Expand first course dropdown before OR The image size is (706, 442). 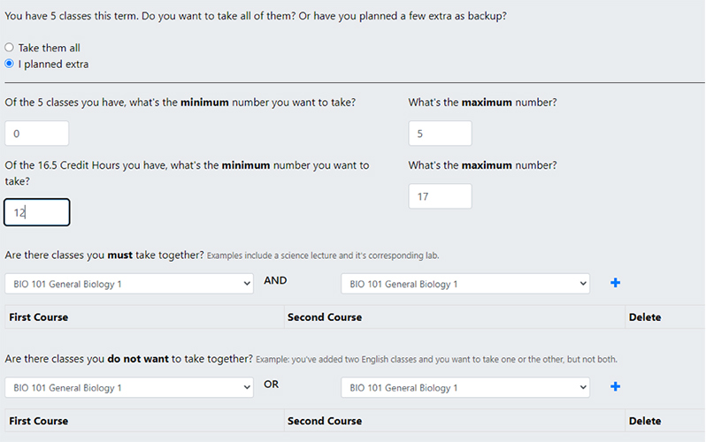click(129, 388)
